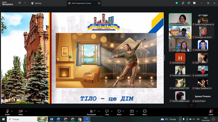
Task: Turn on camera with Video button
Action: click(x=20, y=111)
